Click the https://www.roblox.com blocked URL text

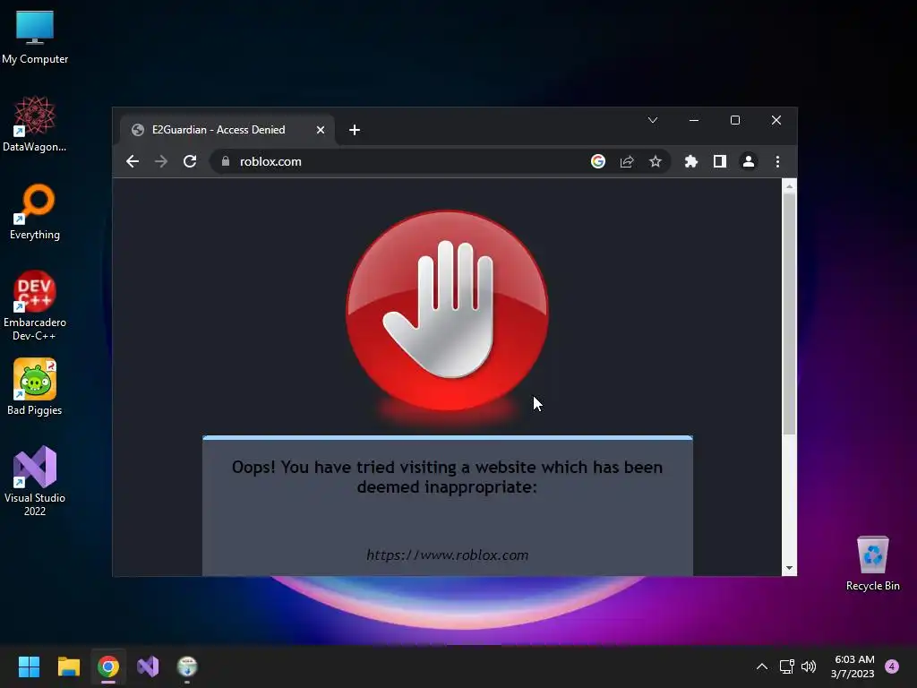pyautogui.click(x=448, y=555)
